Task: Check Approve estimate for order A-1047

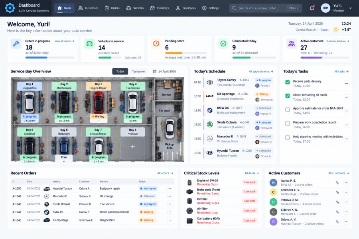Action: [x=288, y=109]
